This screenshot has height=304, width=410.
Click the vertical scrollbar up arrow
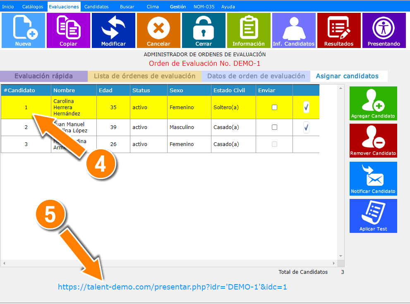point(341,89)
